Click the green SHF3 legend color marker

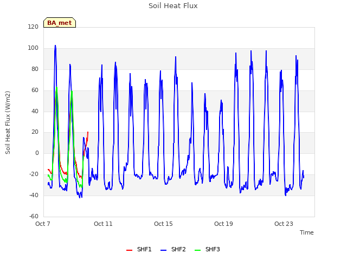tap(197, 250)
